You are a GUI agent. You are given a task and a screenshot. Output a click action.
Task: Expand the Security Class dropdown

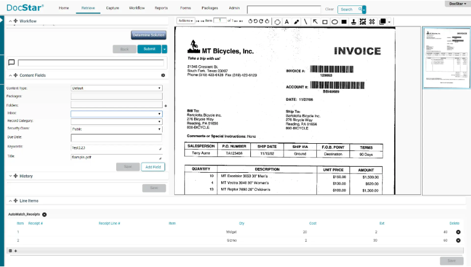[x=116, y=129]
